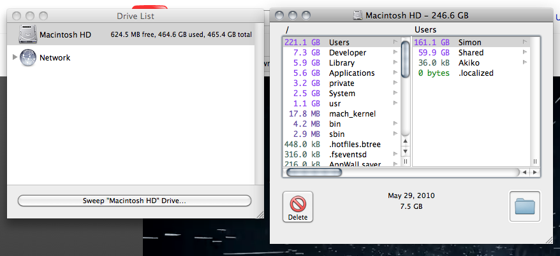
Task: Click the root column scroll up arrow
Action: click(406, 141)
